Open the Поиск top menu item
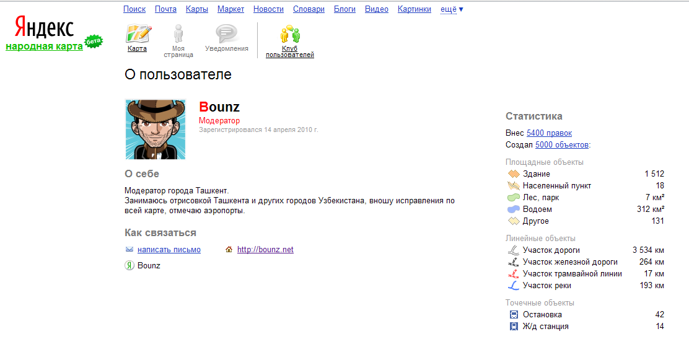 pos(134,9)
